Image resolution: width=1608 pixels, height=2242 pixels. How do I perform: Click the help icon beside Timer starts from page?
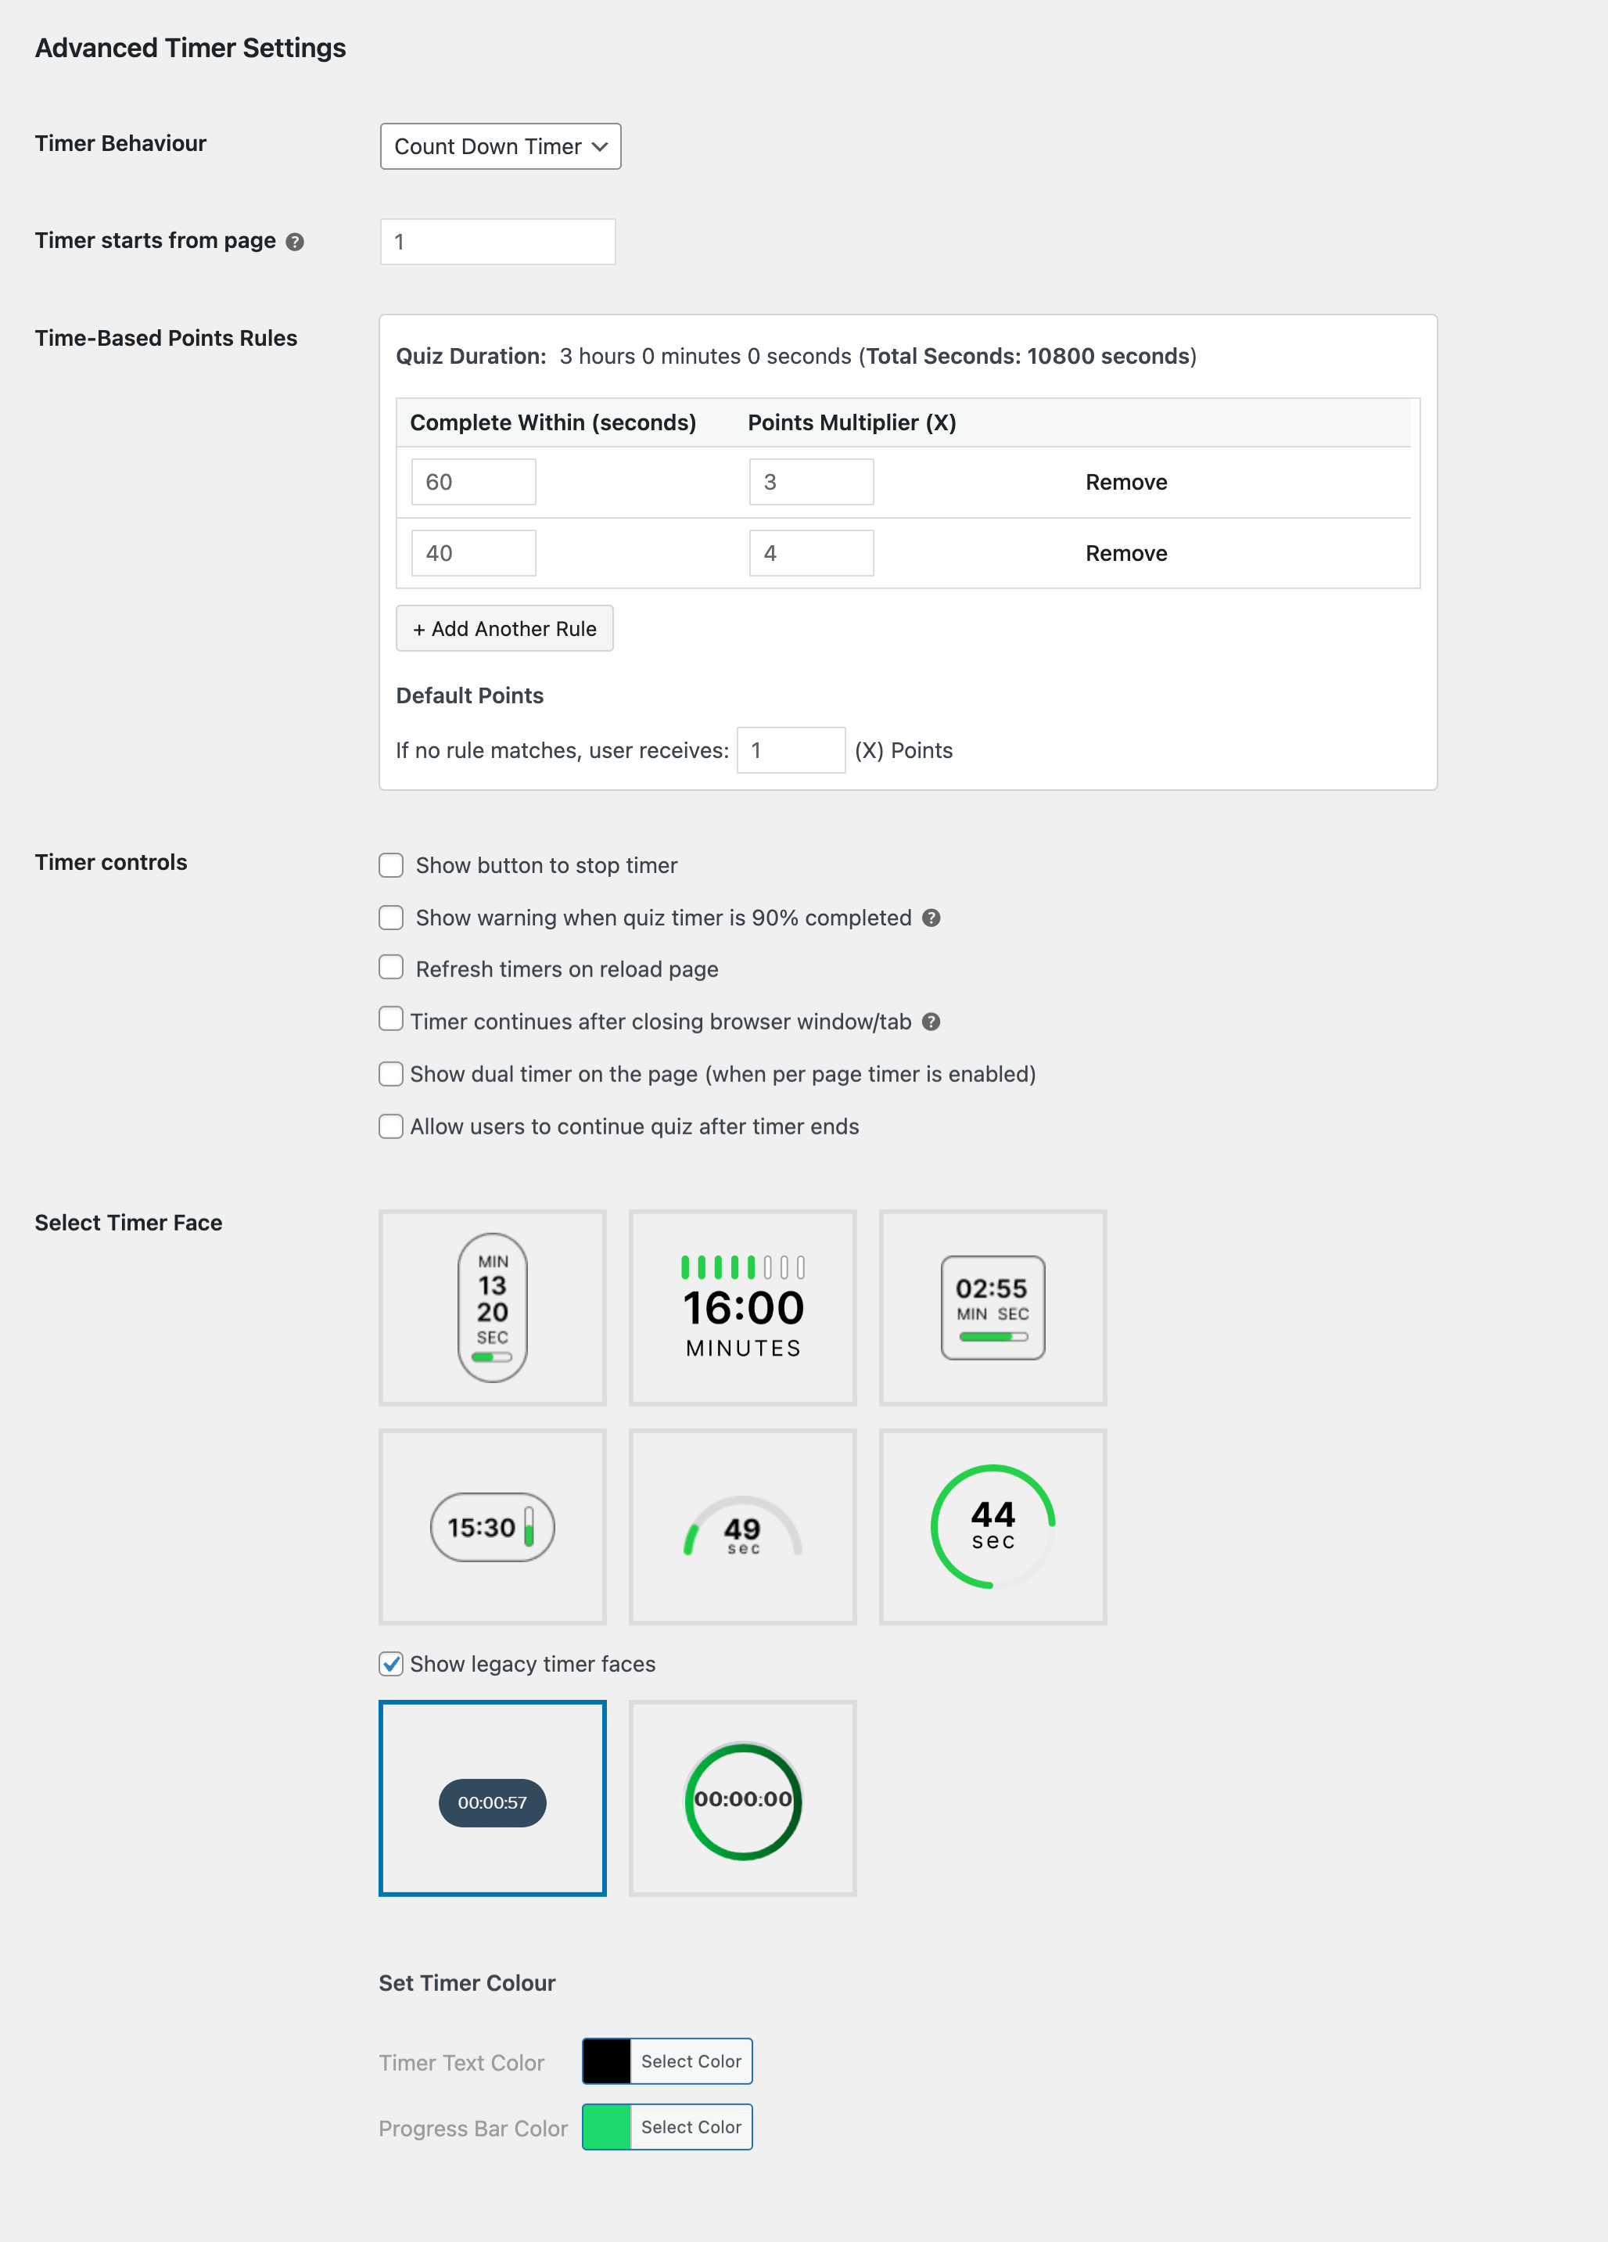click(296, 241)
